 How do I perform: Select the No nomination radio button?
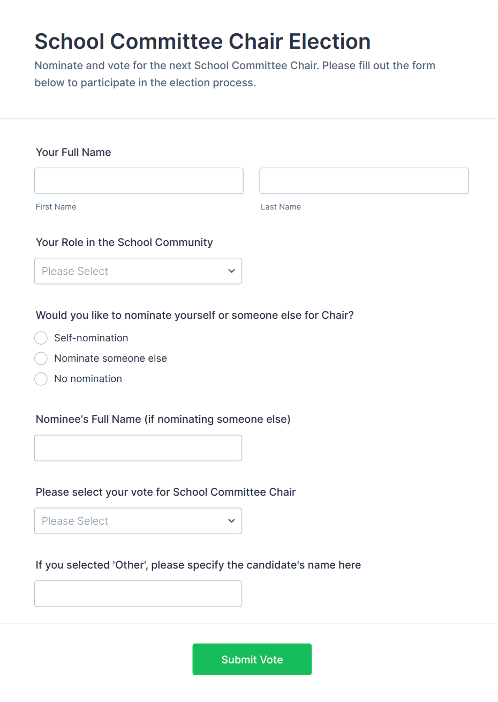[41, 379]
